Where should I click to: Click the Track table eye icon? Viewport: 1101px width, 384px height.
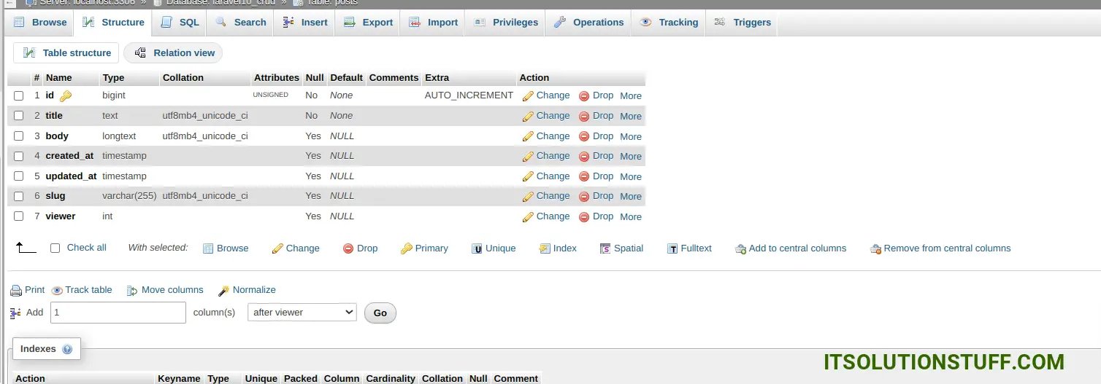57,291
